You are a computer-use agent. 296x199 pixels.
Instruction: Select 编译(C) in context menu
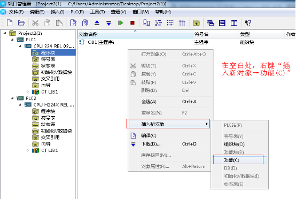coord(170,136)
